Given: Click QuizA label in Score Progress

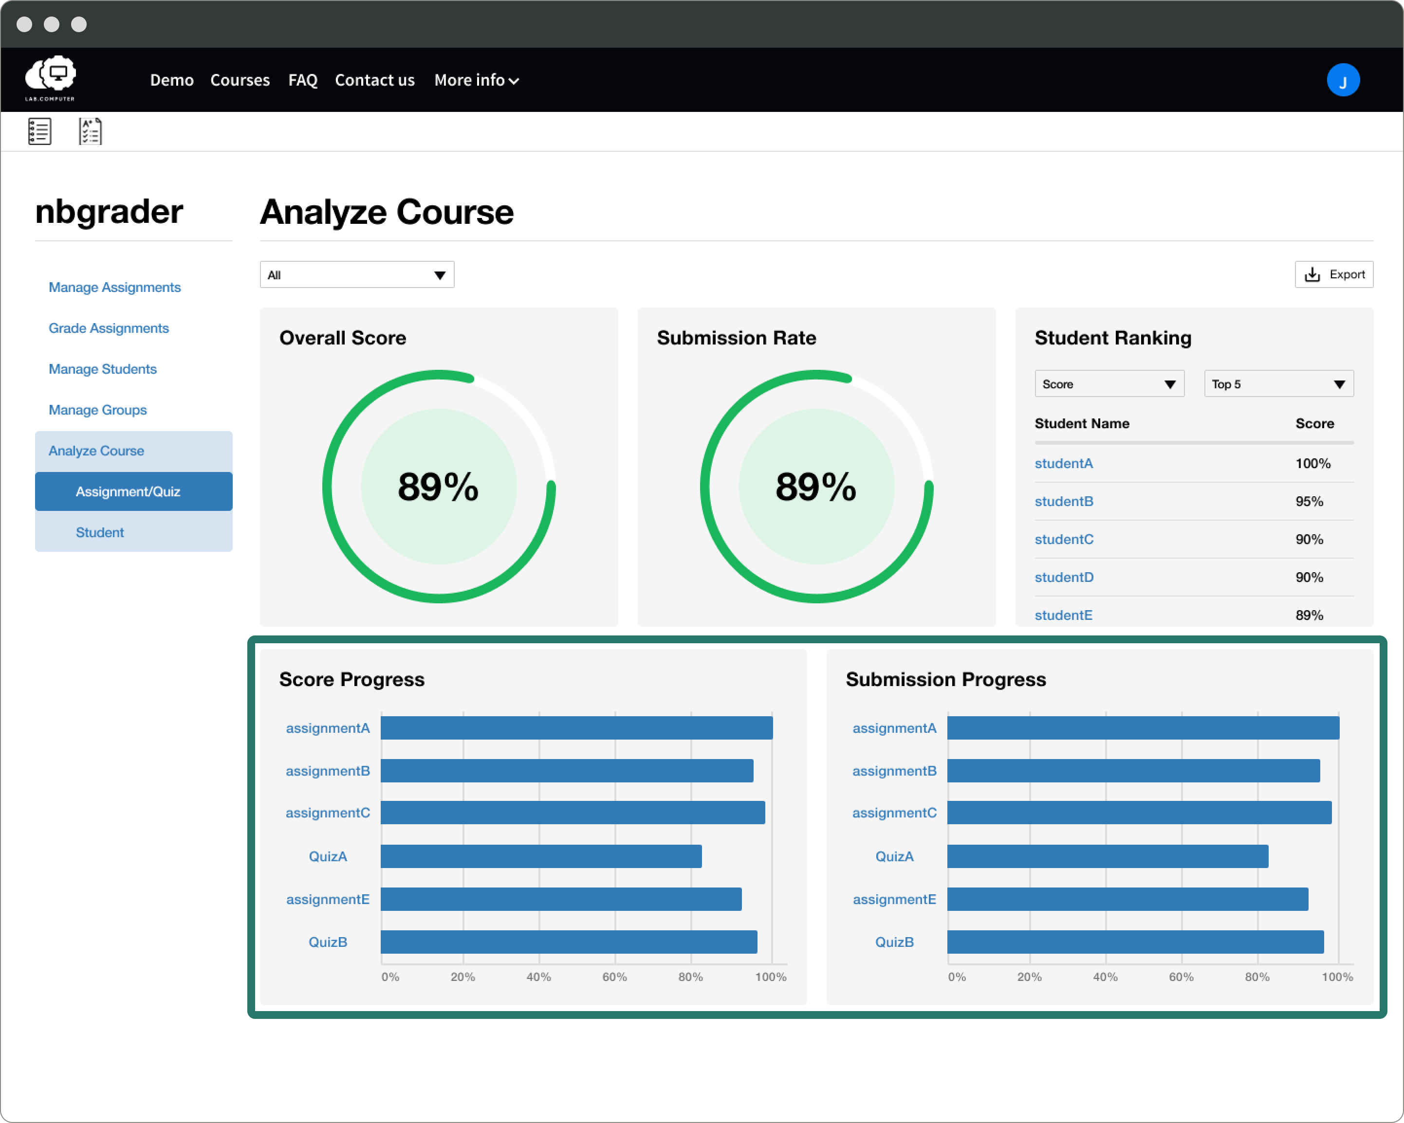Looking at the screenshot, I should point(328,856).
